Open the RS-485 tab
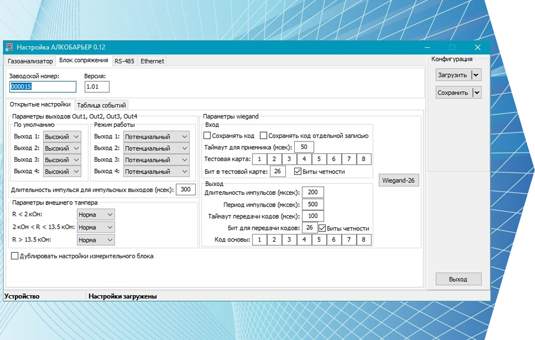Screen dimensions: 535x340 (124, 61)
